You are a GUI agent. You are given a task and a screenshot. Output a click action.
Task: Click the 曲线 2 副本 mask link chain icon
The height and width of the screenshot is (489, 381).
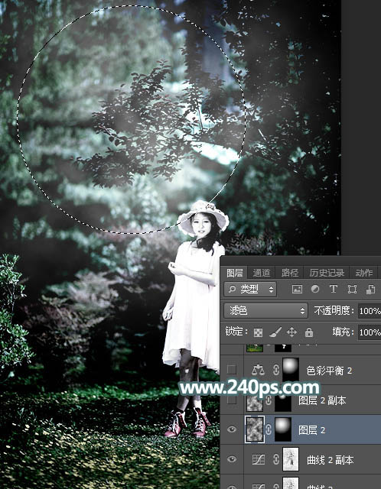pos(275,459)
